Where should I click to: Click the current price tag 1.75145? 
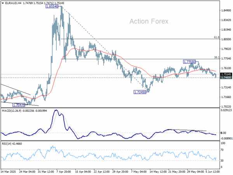click(x=226, y=74)
